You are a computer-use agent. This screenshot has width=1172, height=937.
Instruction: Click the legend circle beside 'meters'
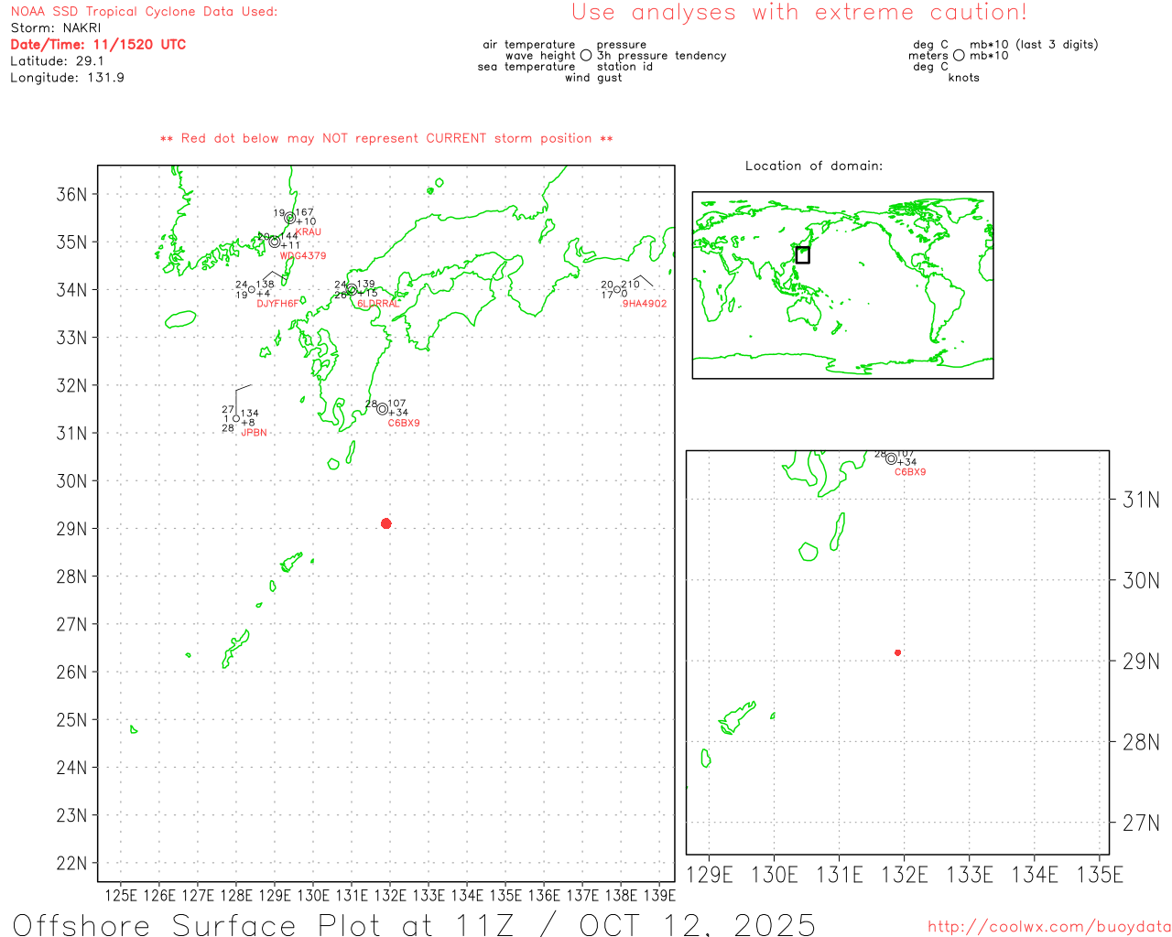point(959,55)
